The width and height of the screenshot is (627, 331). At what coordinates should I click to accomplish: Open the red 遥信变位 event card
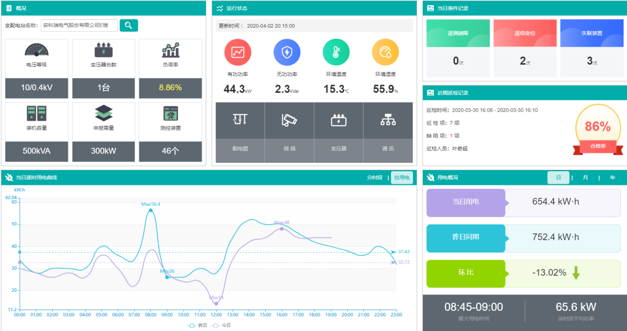(x=525, y=33)
